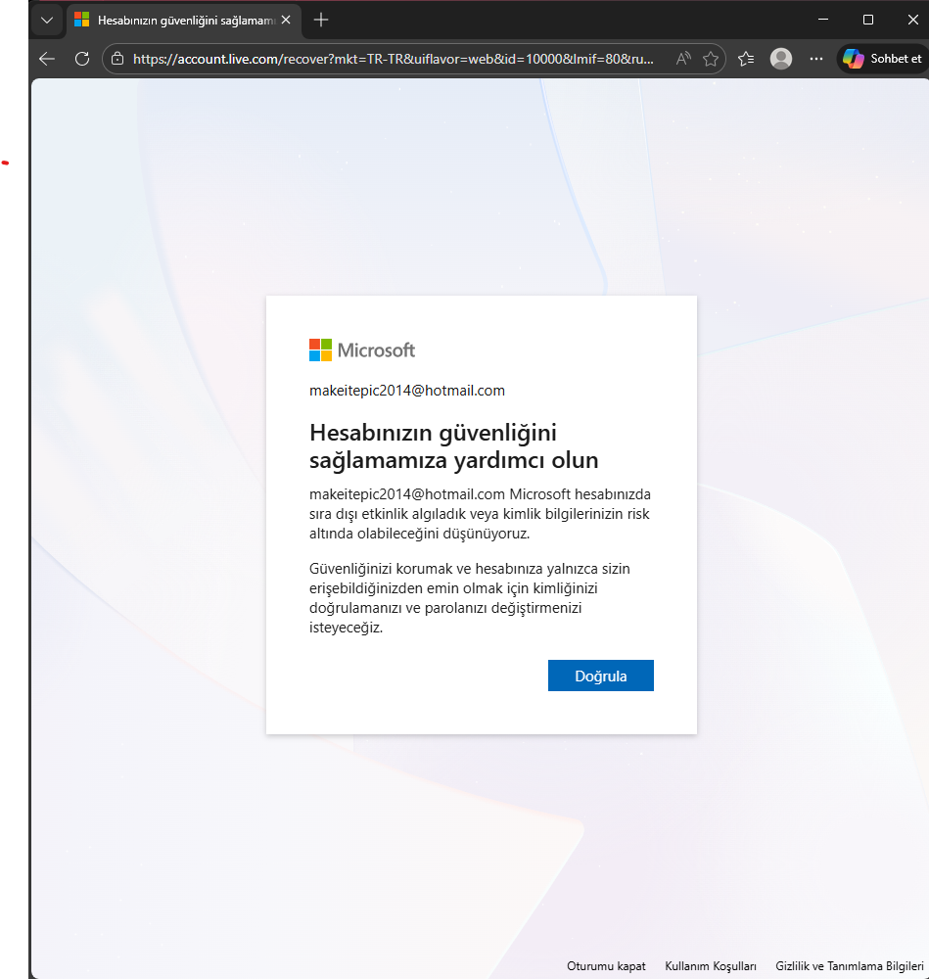Open the tab actions dropdown chevron
Screen dimensions: 929x979
pos(47,20)
